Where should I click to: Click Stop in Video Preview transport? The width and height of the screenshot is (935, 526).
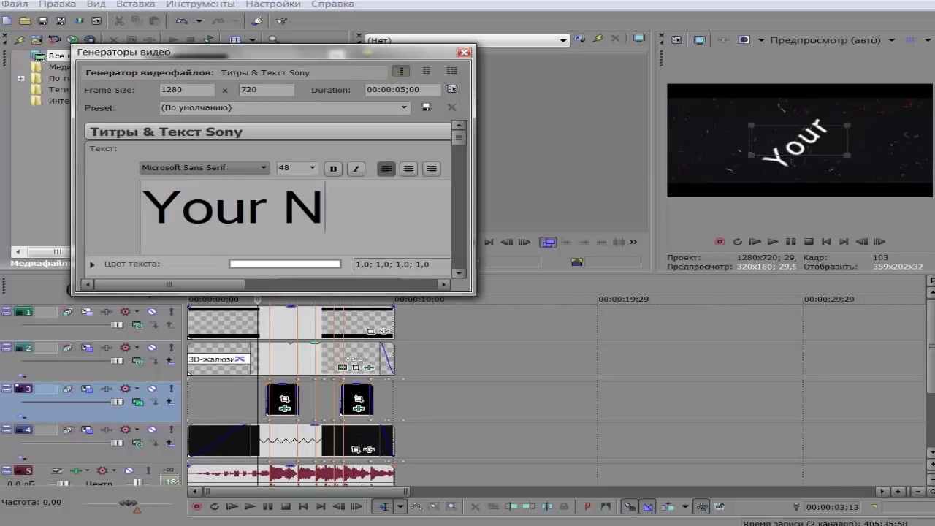[x=809, y=242]
